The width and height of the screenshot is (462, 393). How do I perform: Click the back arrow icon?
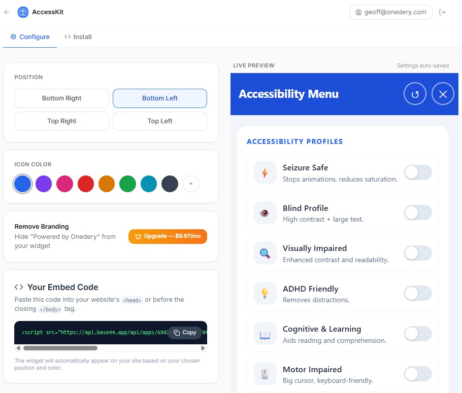click(x=7, y=12)
